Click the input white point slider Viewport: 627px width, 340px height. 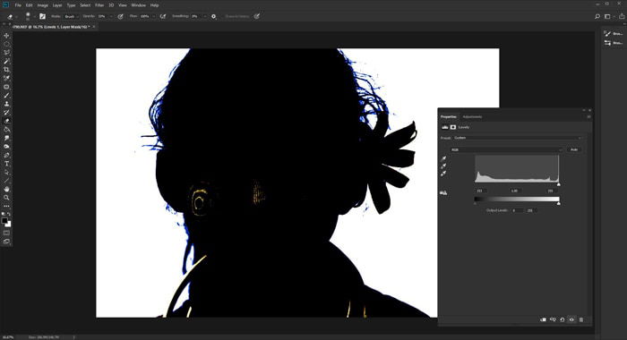(559, 184)
